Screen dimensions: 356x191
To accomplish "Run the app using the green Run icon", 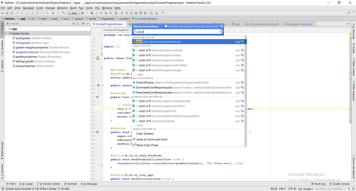I will click(x=83, y=13).
